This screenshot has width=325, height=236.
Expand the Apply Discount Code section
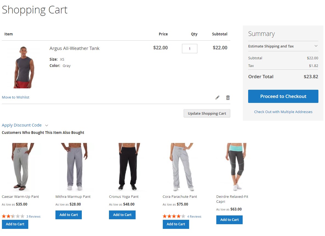click(x=25, y=125)
